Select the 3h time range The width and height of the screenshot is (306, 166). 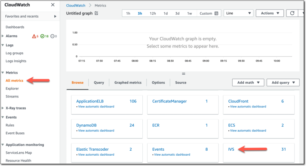(x=140, y=13)
